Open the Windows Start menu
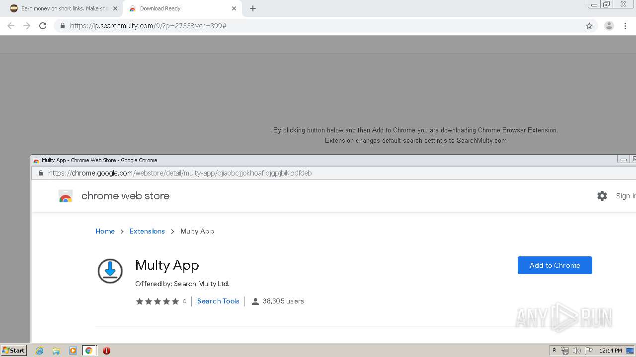 coord(13,351)
